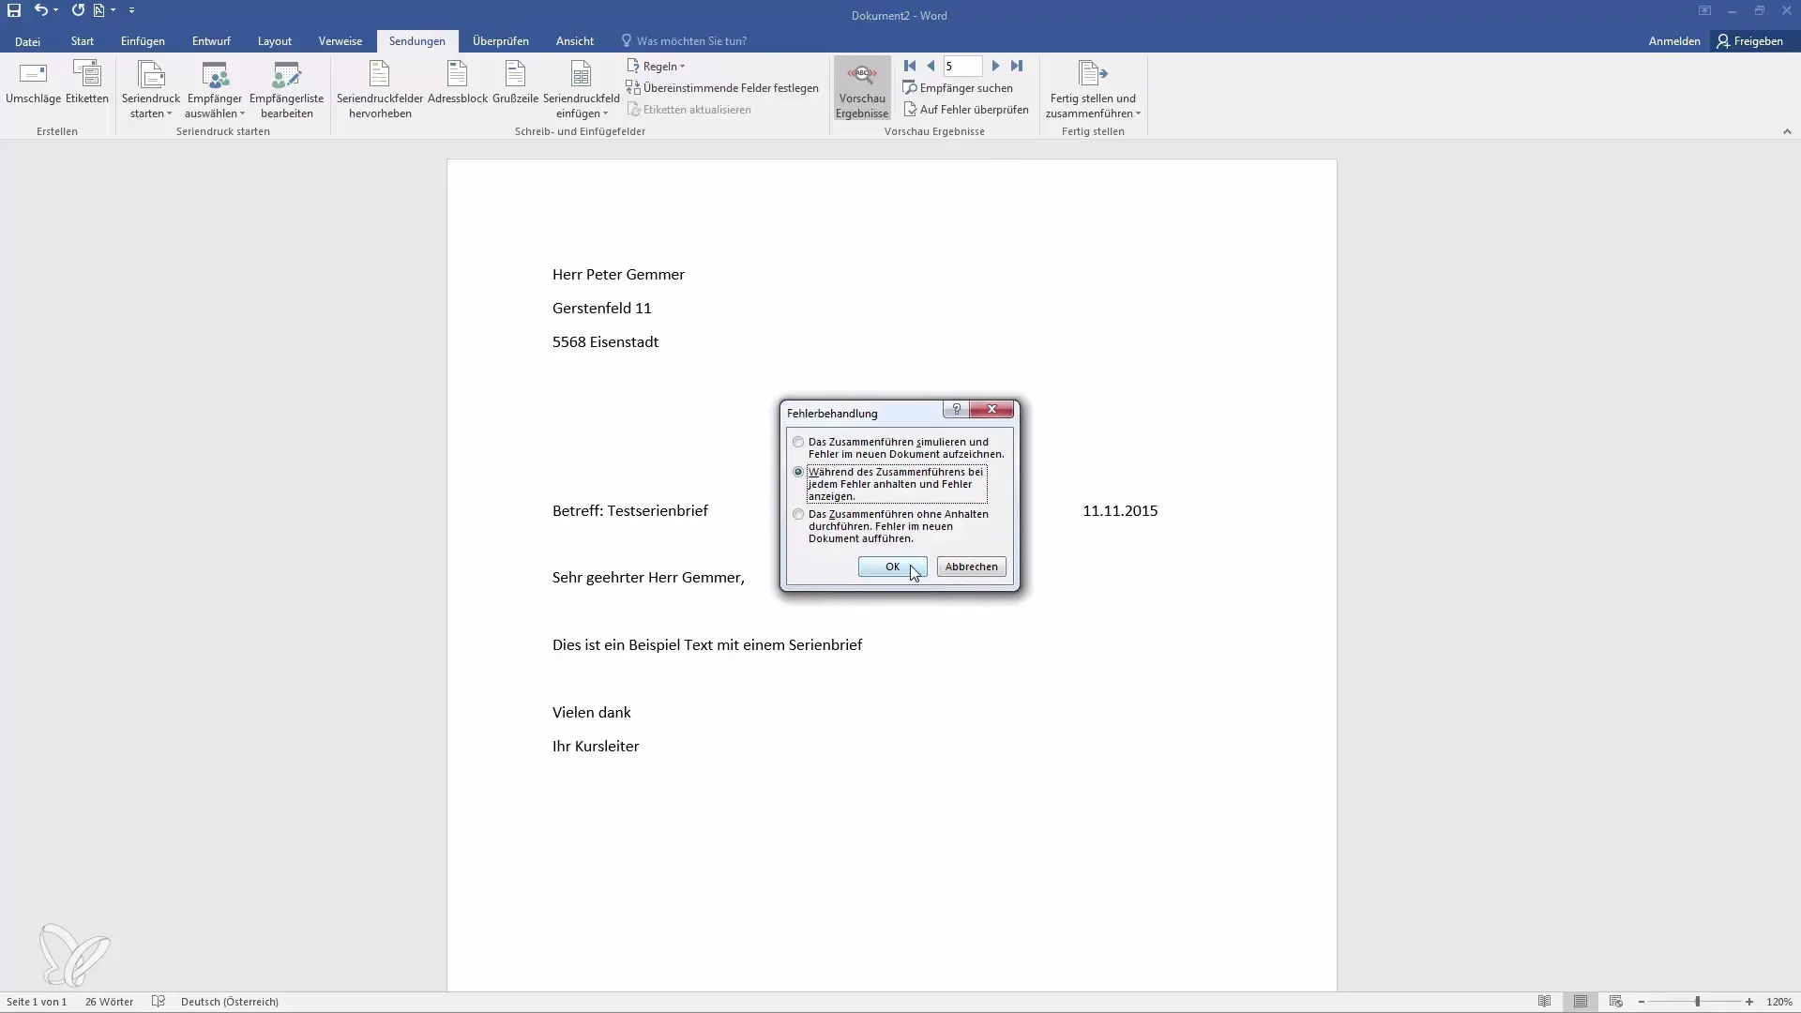Switch to the Überprüfen tab
The height and width of the screenshot is (1013, 1801).
[501, 41]
